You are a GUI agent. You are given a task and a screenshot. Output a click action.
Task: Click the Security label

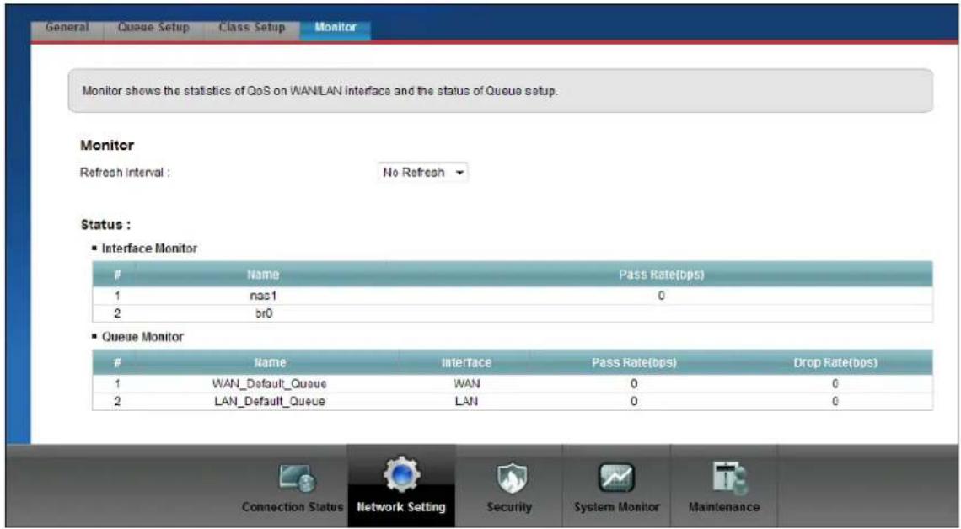[x=508, y=507]
